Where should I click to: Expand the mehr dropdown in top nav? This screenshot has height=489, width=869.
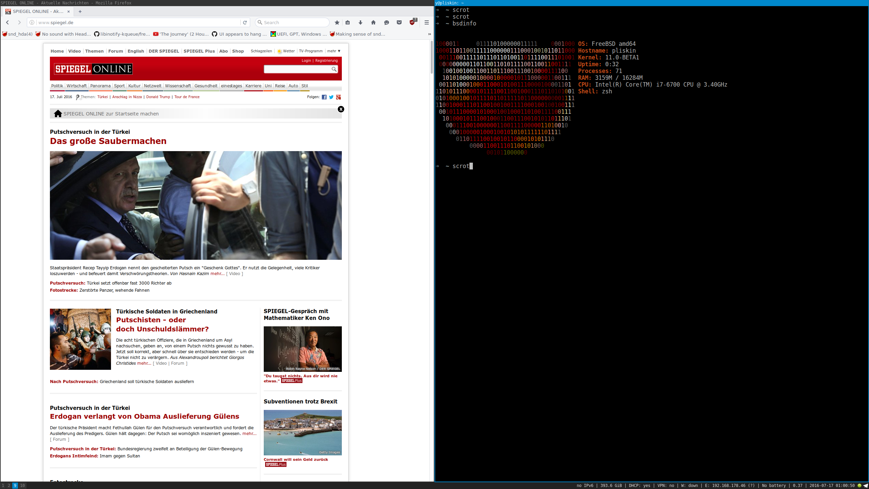point(334,51)
